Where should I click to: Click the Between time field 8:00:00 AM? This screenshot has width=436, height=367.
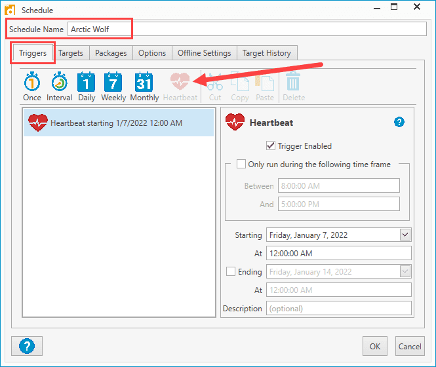click(339, 185)
